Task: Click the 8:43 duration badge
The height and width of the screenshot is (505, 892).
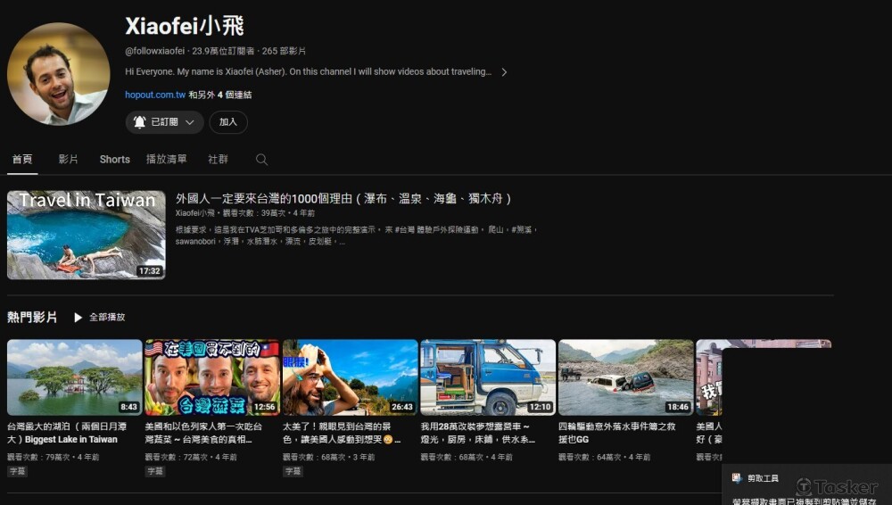Action: 128,407
